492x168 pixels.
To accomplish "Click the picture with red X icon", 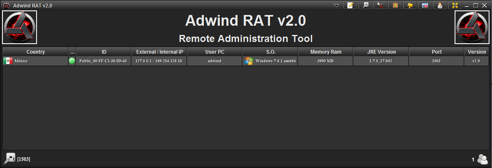I will pyautogui.click(x=425, y=5).
